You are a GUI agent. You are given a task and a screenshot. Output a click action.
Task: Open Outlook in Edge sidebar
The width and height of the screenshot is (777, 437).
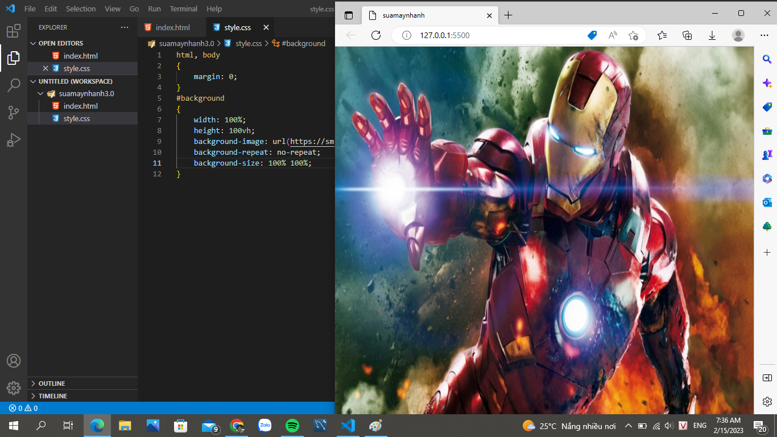point(767,203)
